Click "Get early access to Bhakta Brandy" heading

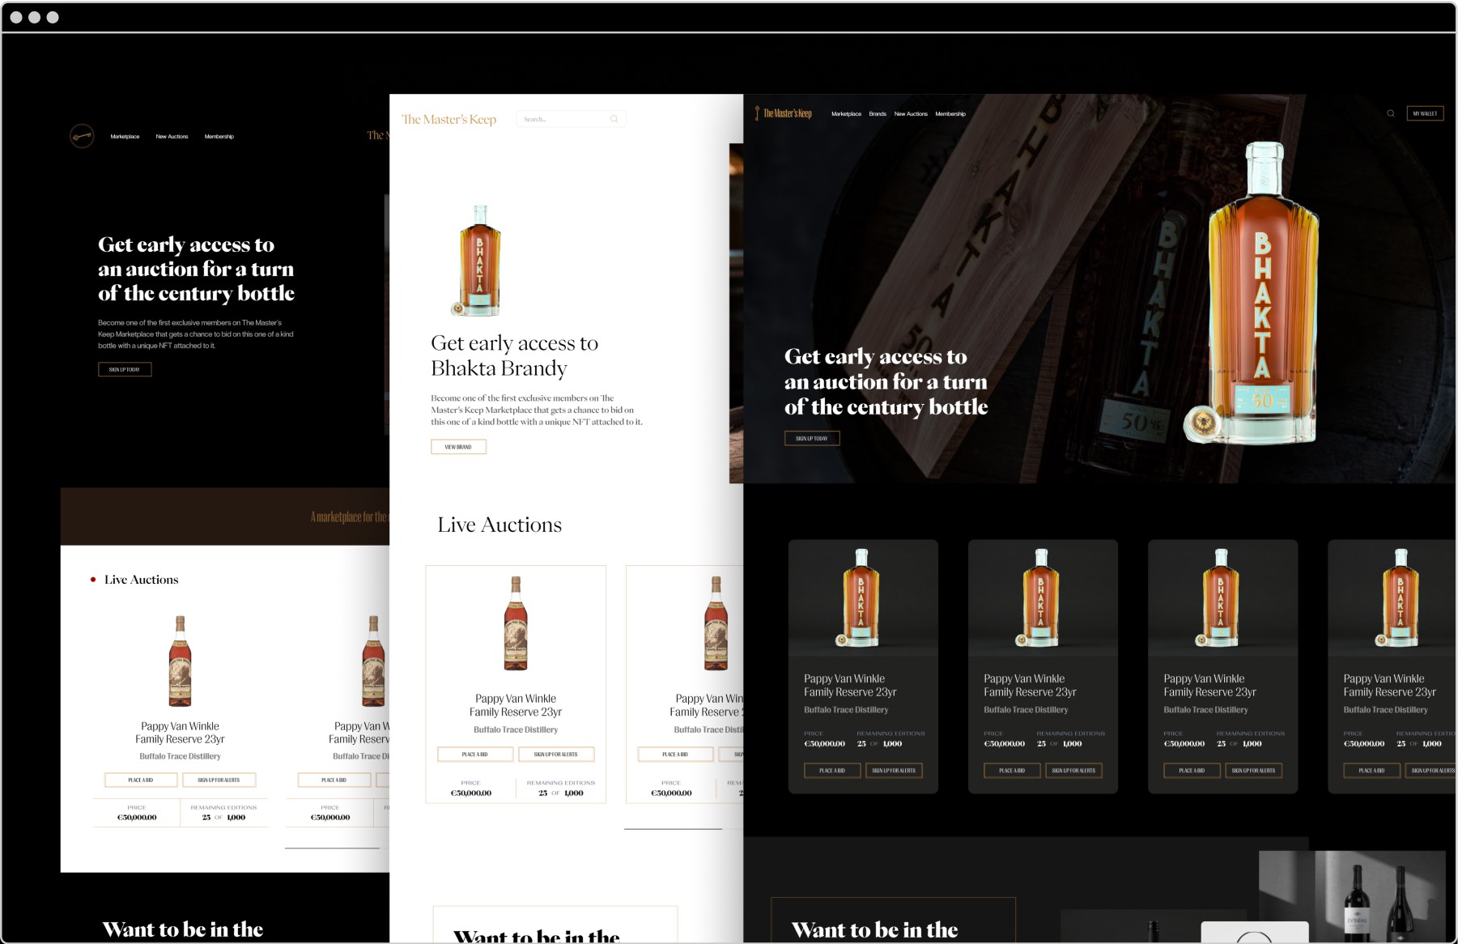515,355
